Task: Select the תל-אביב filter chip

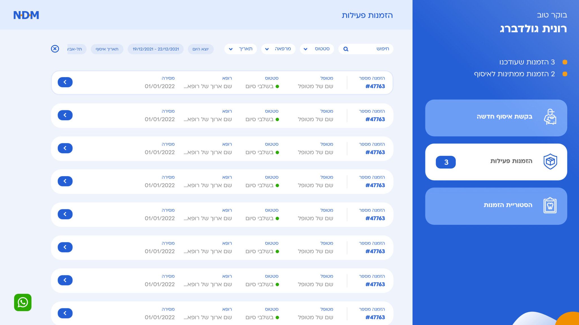Action: (77, 49)
